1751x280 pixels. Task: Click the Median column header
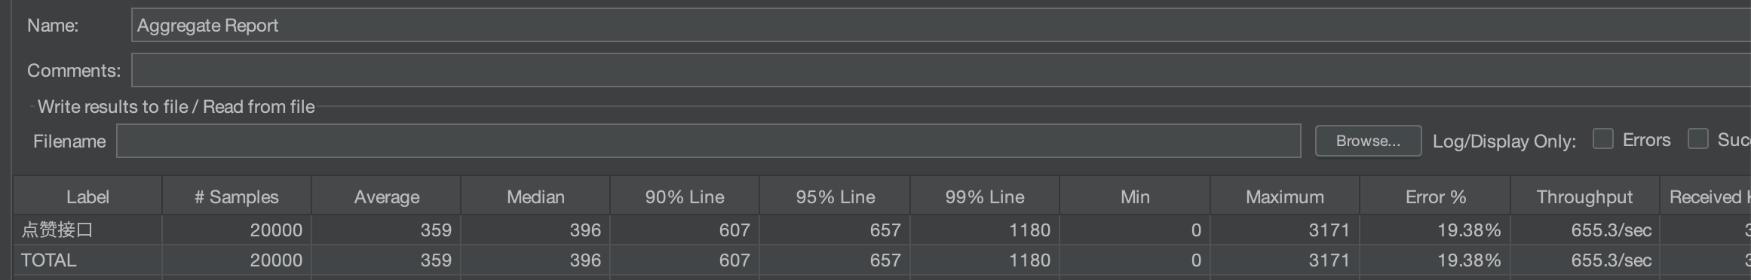pyautogui.click(x=535, y=196)
